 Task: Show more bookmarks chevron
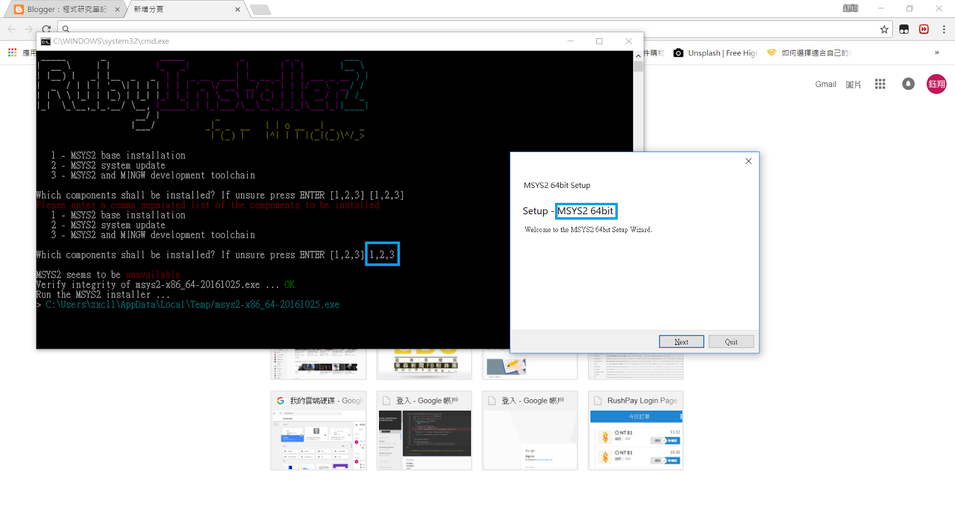click(x=936, y=53)
